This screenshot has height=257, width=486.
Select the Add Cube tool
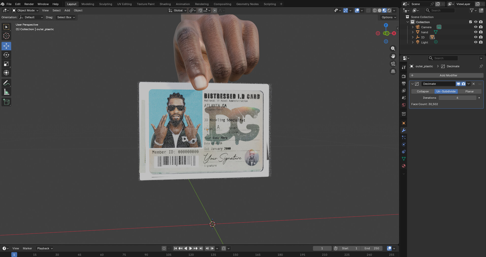[6, 102]
